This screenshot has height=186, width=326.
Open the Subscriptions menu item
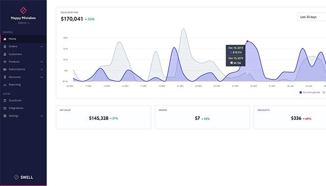(x=23, y=69)
